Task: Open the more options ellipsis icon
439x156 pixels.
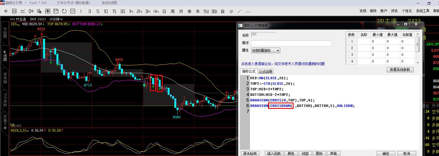Action: 248,11
